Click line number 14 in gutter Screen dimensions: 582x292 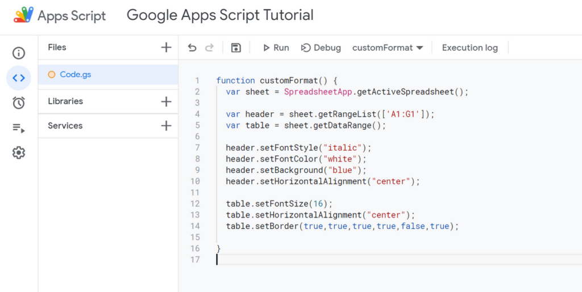pos(195,226)
